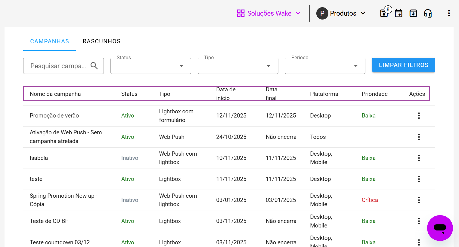Image resolution: width=459 pixels, height=247 pixels.
Task: Open actions menu for the teste campaign
Action: tap(419, 179)
